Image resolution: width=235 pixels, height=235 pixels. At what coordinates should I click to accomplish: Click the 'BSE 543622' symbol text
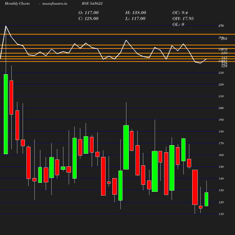click(92, 4)
